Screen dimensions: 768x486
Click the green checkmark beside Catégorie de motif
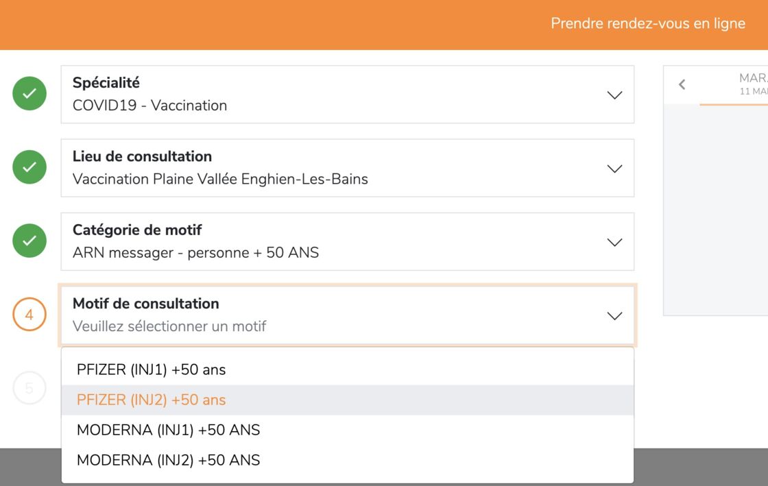[x=29, y=241]
